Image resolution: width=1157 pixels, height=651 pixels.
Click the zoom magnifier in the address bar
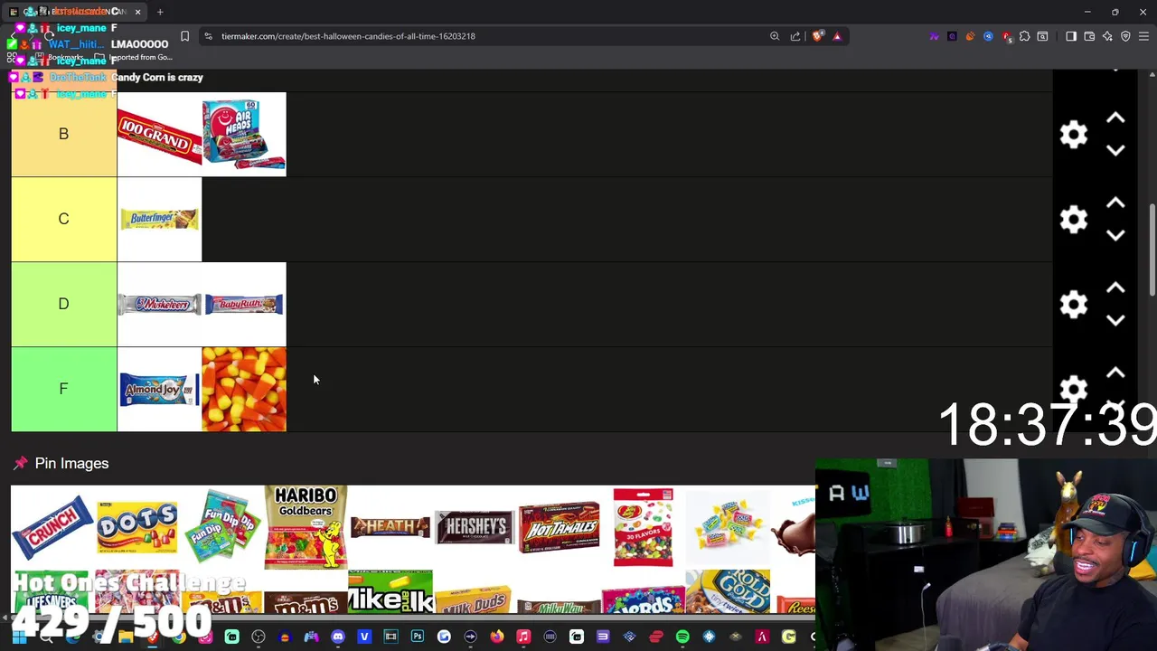tap(775, 36)
